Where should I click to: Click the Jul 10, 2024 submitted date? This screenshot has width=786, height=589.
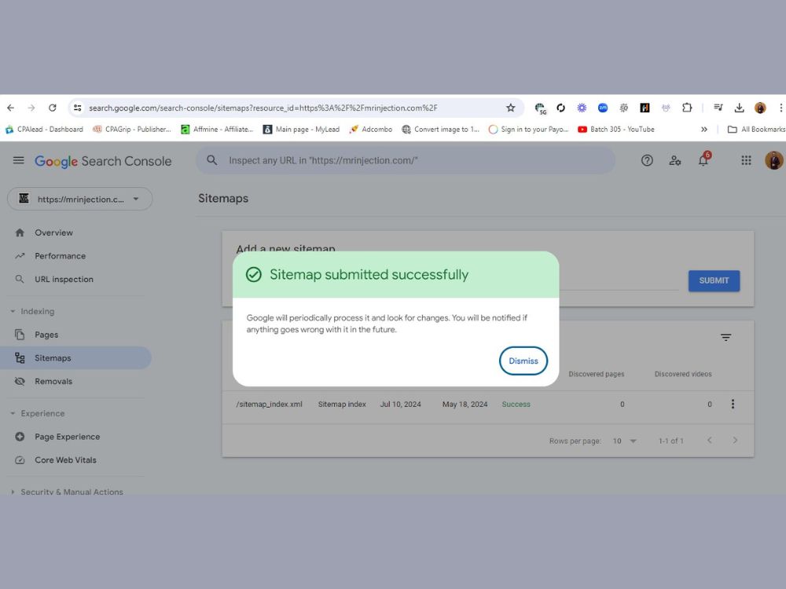tap(400, 404)
